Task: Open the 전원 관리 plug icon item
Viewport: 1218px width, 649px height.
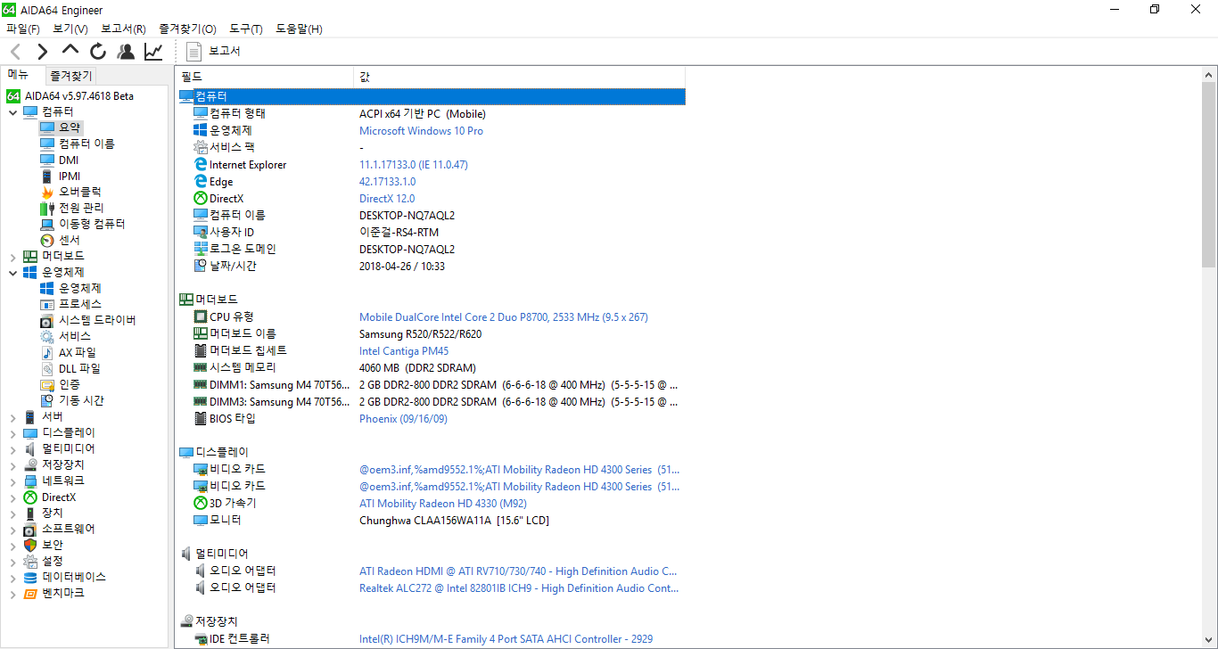Action: click(71, 208)
